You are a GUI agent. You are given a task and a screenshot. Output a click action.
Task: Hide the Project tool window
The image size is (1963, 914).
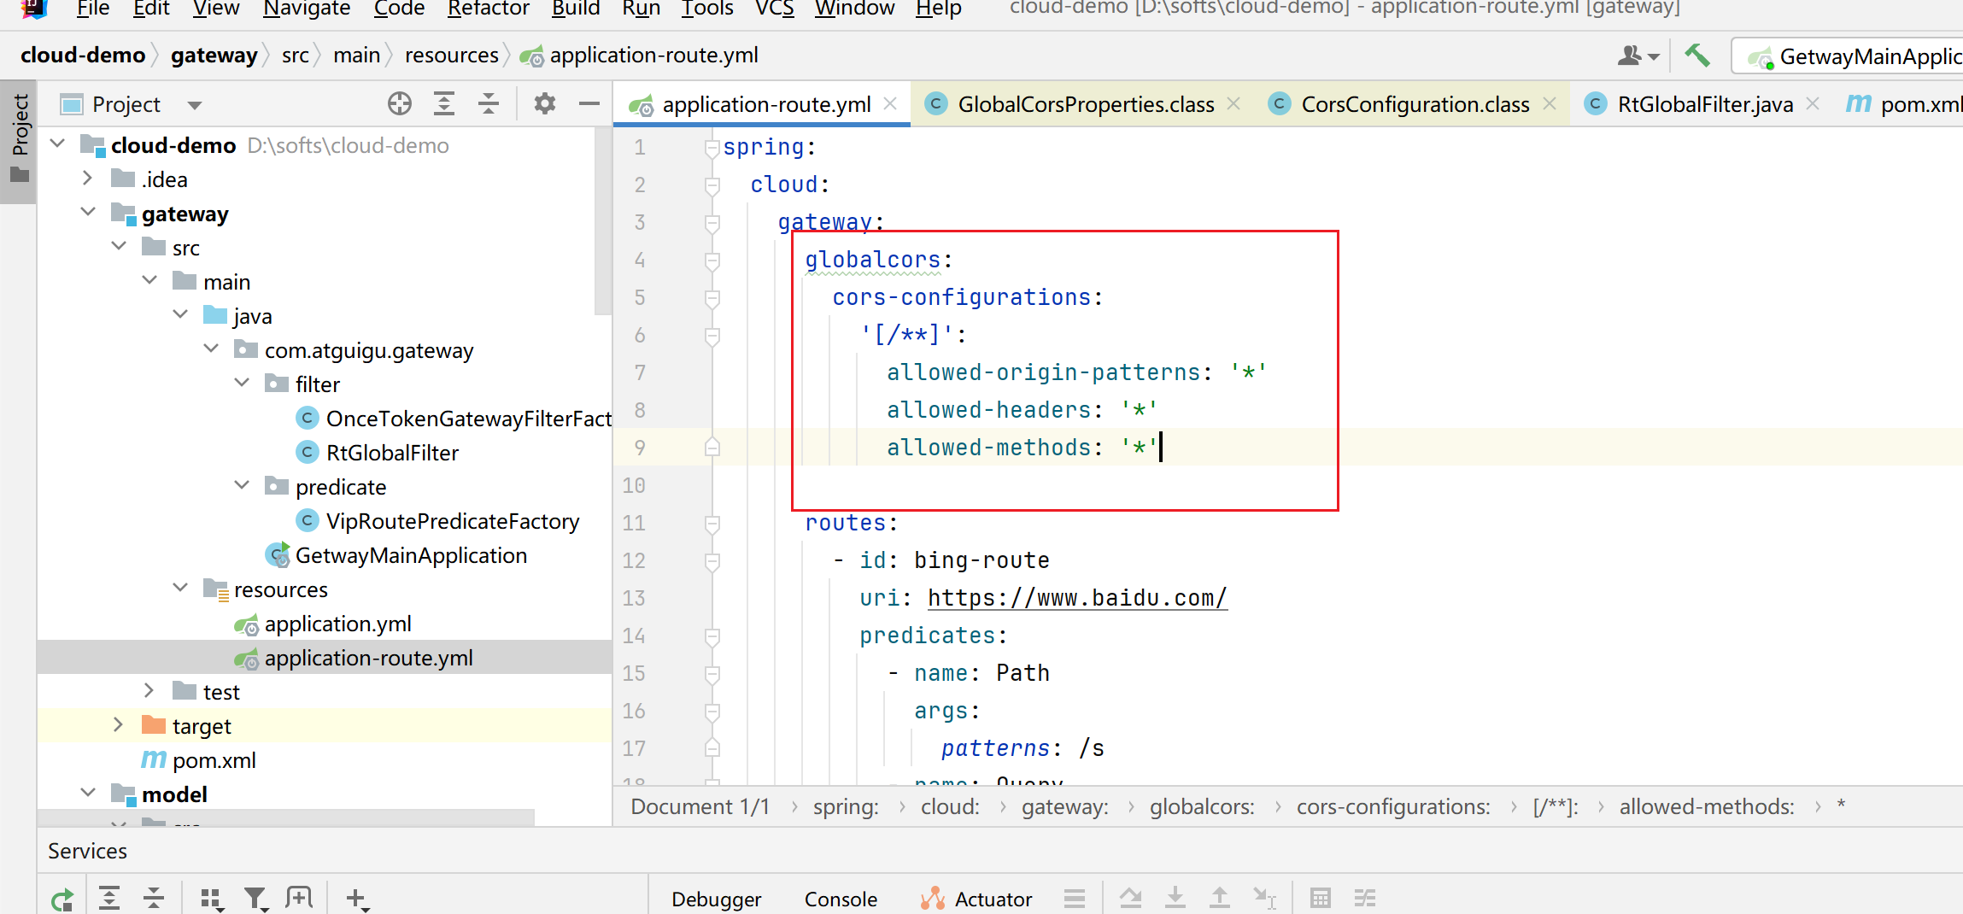pyautogui.click(x=589, y=104)
